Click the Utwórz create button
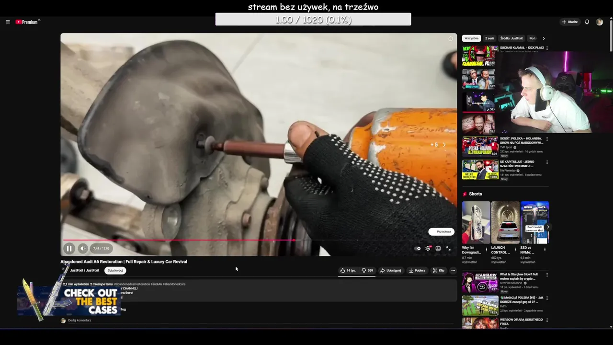Screen dimensions: 613x345 [x=569, y=22]
